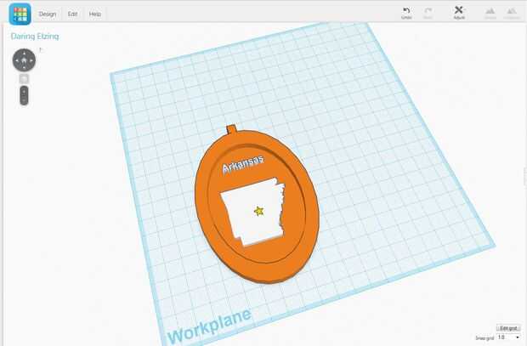Select the pendant hanging loop tab
Viewport: 527px width, 346px height.
tap(231, 129)
